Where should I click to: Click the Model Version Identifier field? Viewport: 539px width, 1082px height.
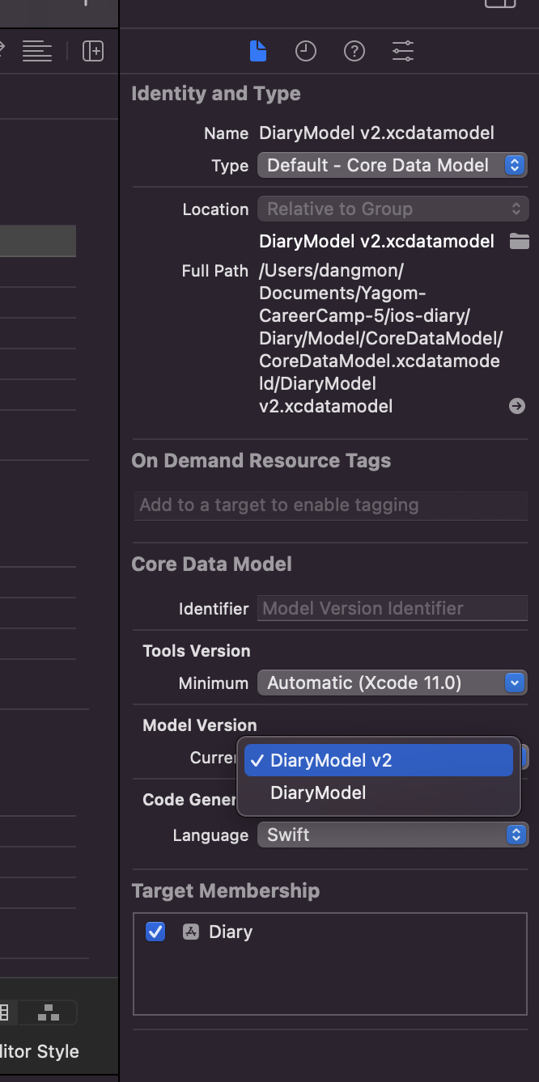tap(393, 608)
